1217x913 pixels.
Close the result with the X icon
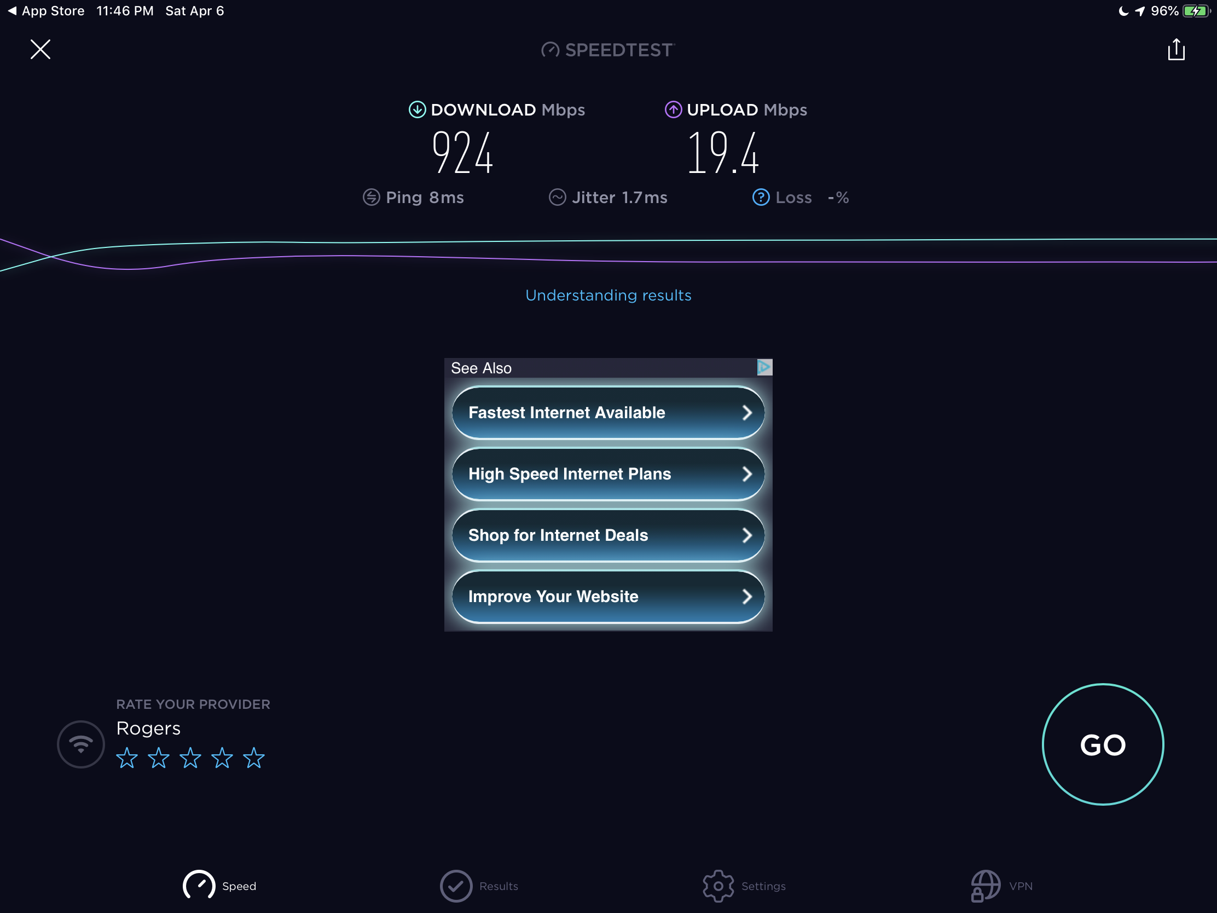click(40, 49)
